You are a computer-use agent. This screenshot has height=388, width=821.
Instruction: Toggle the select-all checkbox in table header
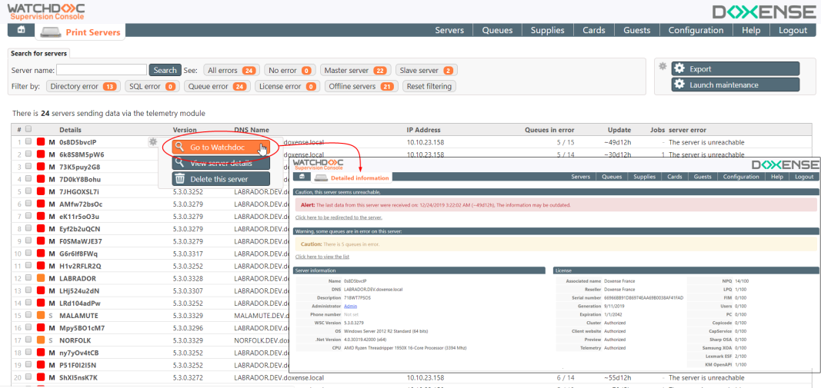pos(28,130)
